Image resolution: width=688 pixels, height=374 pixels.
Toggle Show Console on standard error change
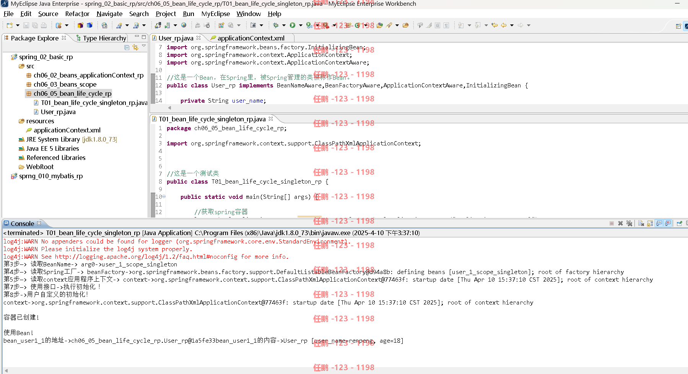point(668,223)
